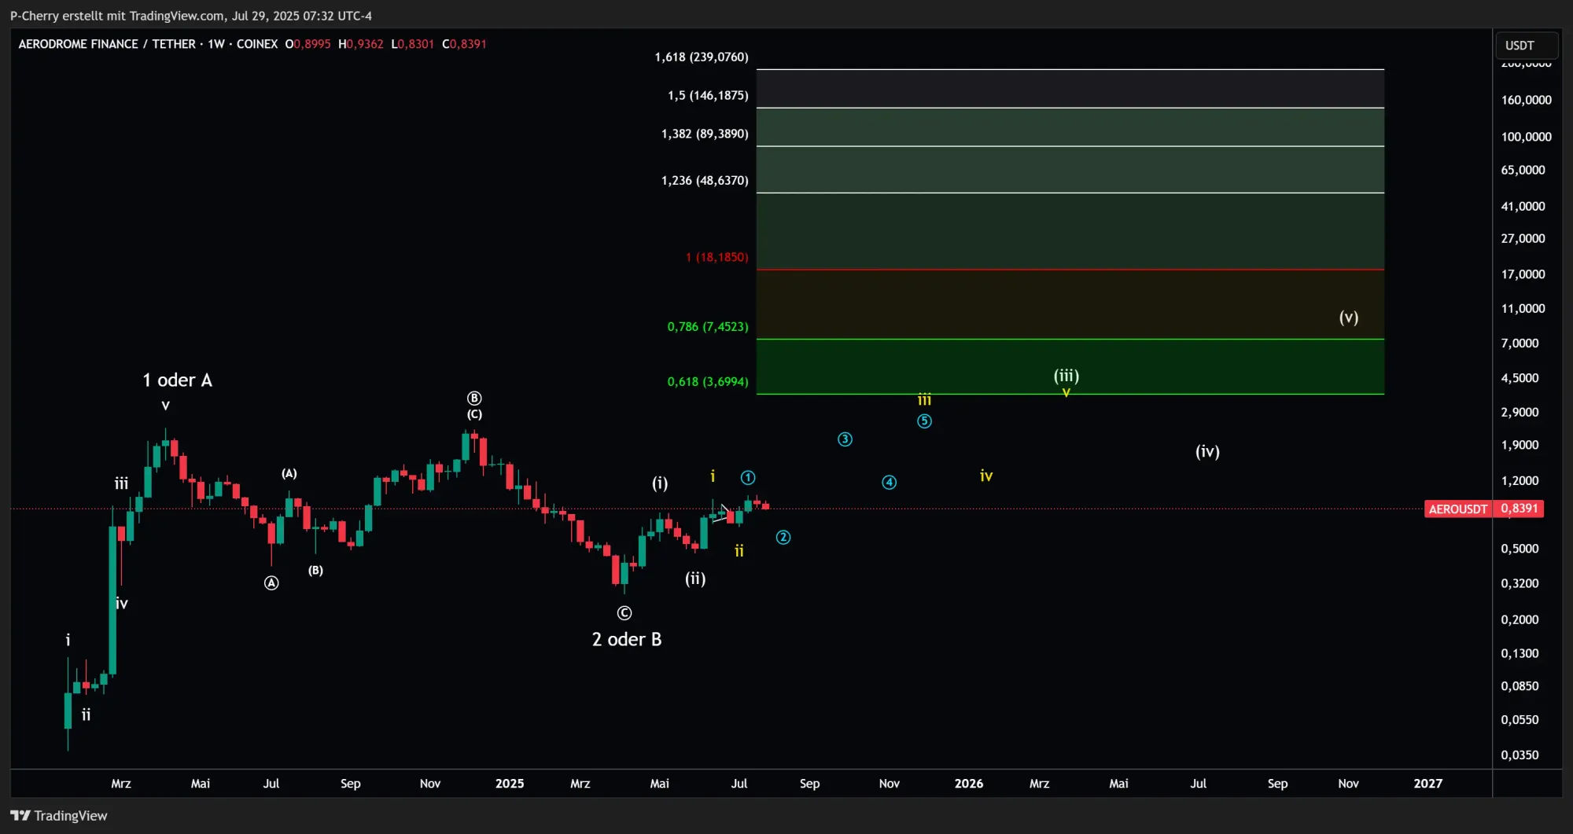Click the yellow ii wave label
Viewport: 1573px width, 834px height.
739,550
